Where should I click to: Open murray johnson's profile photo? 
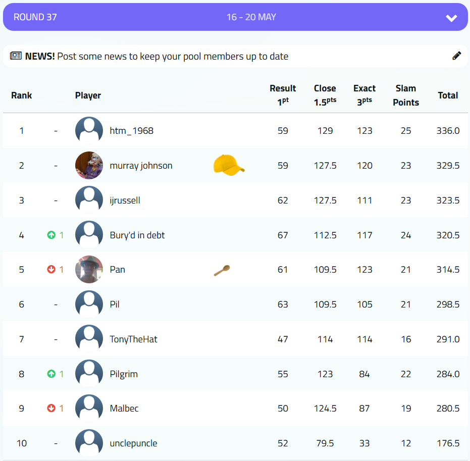tap(89, 166)
